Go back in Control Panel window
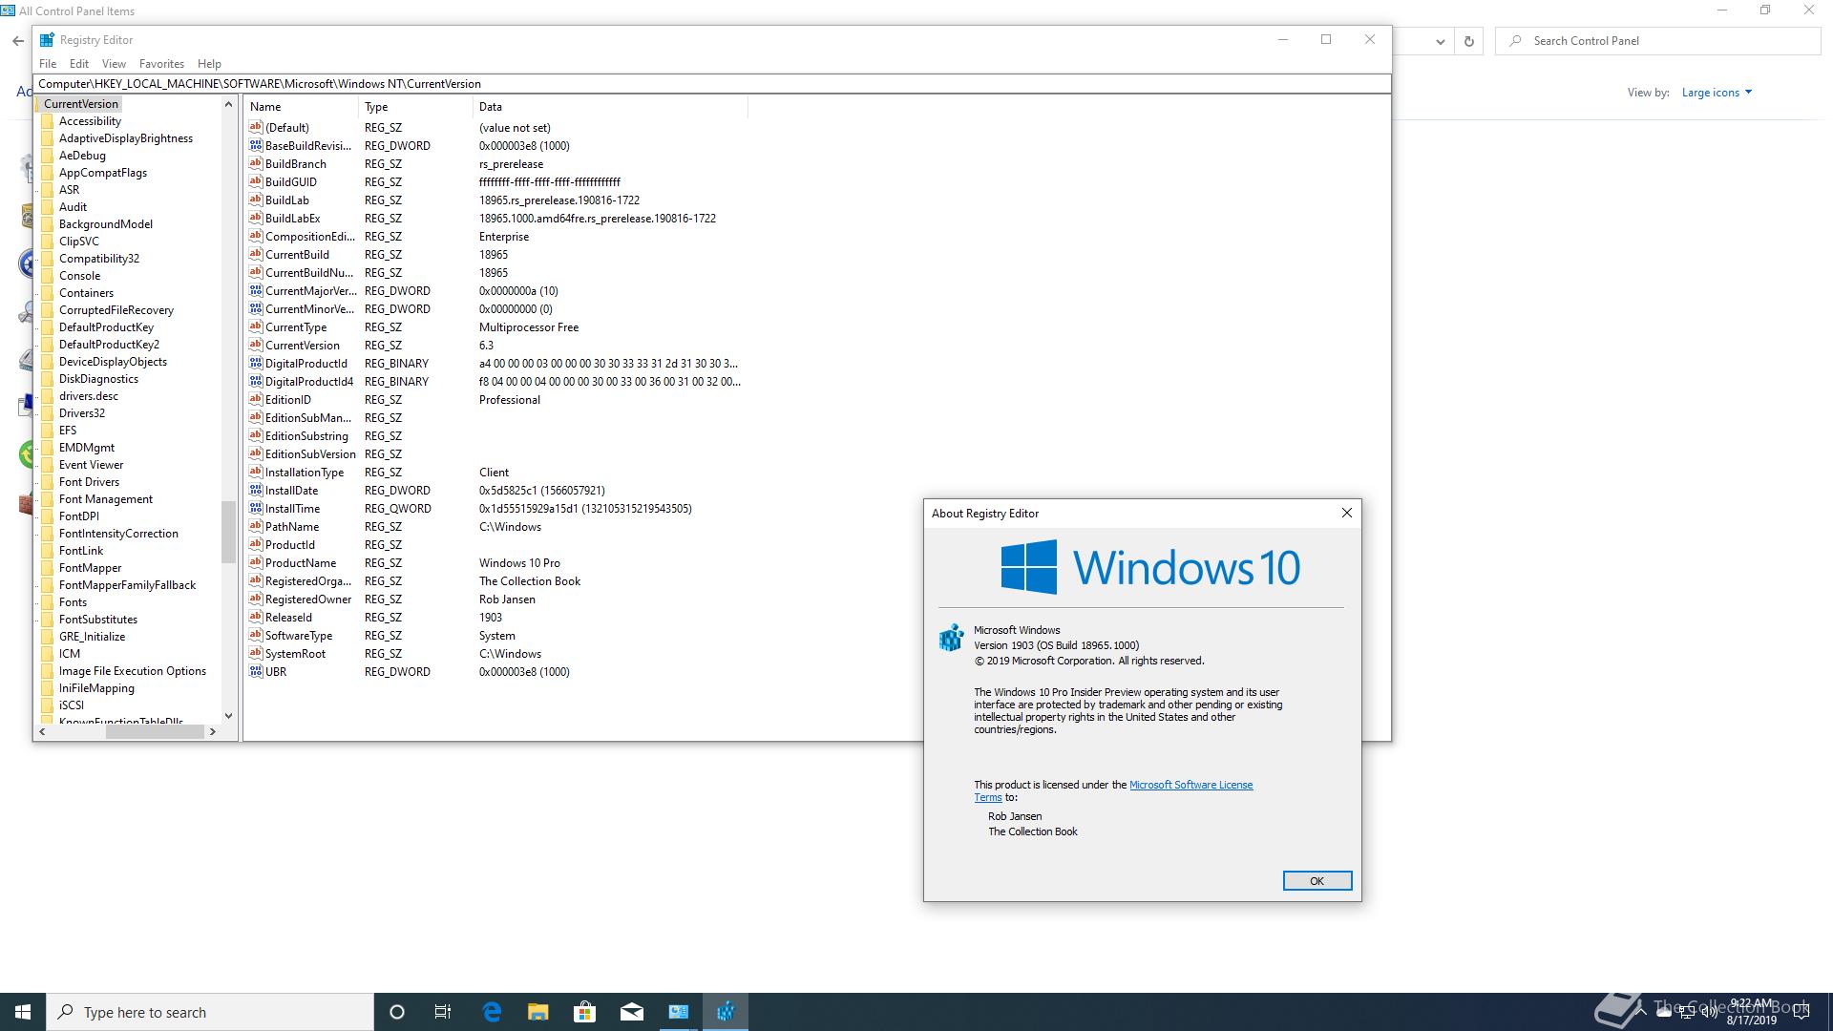The height and width of the screenshot is (1031, 1833). [x=17, y=41]
